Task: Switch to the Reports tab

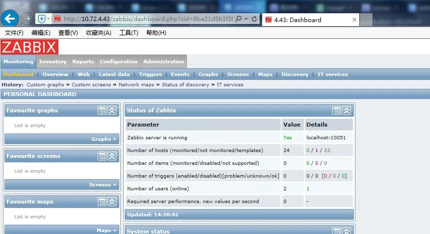Action: 83,61
